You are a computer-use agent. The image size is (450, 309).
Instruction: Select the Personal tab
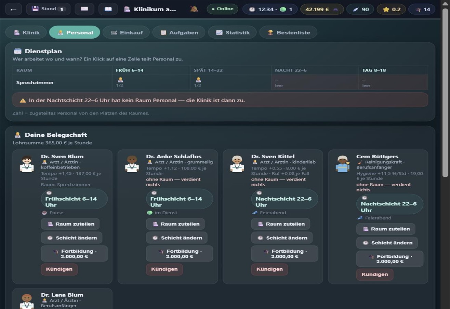[x=75, y=32]
